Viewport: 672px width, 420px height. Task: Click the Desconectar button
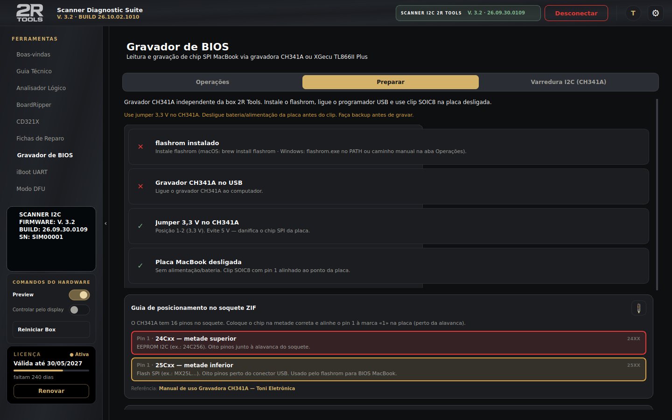576,13
